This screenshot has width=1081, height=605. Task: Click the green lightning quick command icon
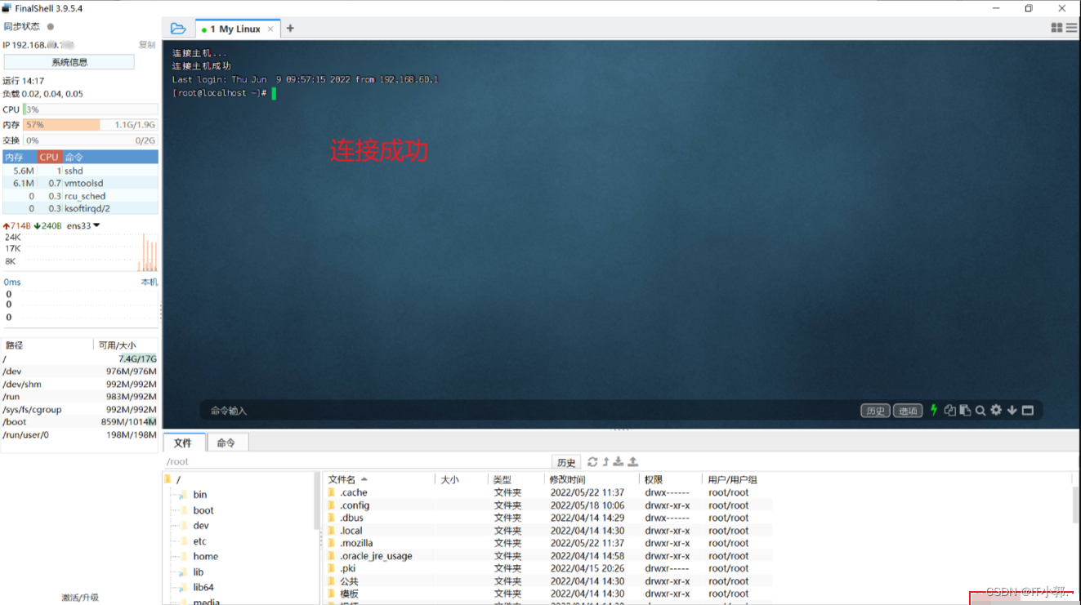[x=934, y=410]
